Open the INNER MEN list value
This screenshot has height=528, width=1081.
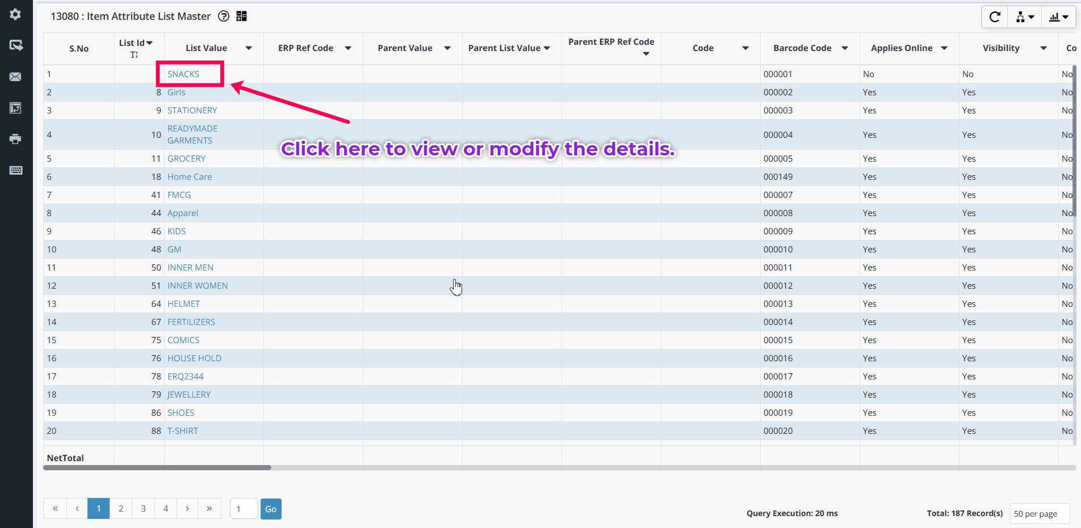(x=191, y=268)
